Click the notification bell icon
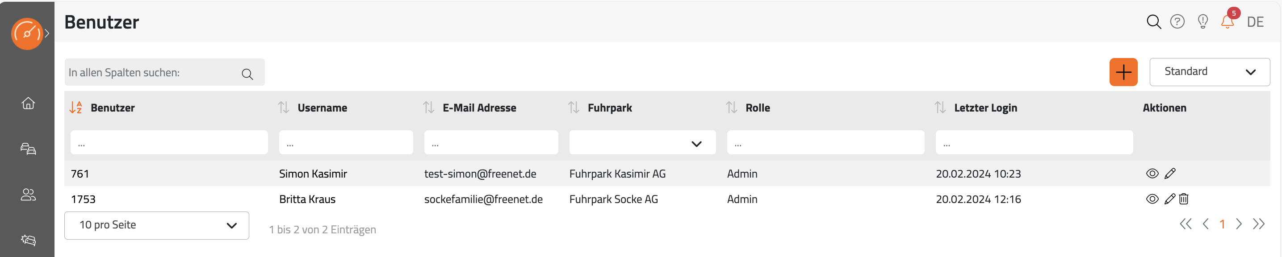Viewport: 1282px width, 257px height. 1227,21
